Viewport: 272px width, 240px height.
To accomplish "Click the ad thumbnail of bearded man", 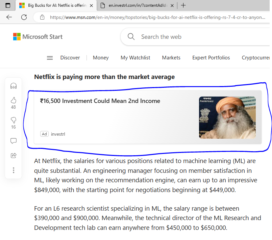I will [227, 117].
